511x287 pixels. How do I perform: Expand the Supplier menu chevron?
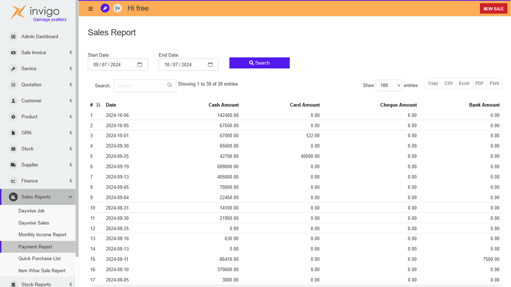pyautogui.click(x=71, y=165)
